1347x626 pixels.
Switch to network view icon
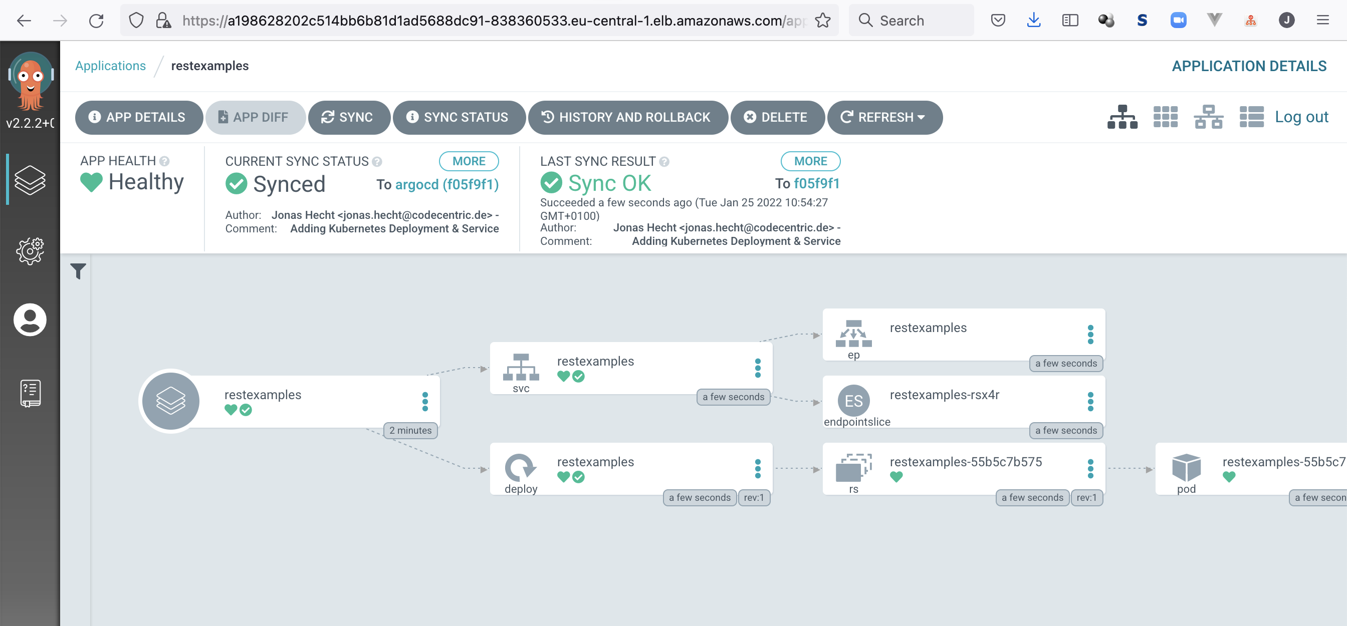[1208, 117]
